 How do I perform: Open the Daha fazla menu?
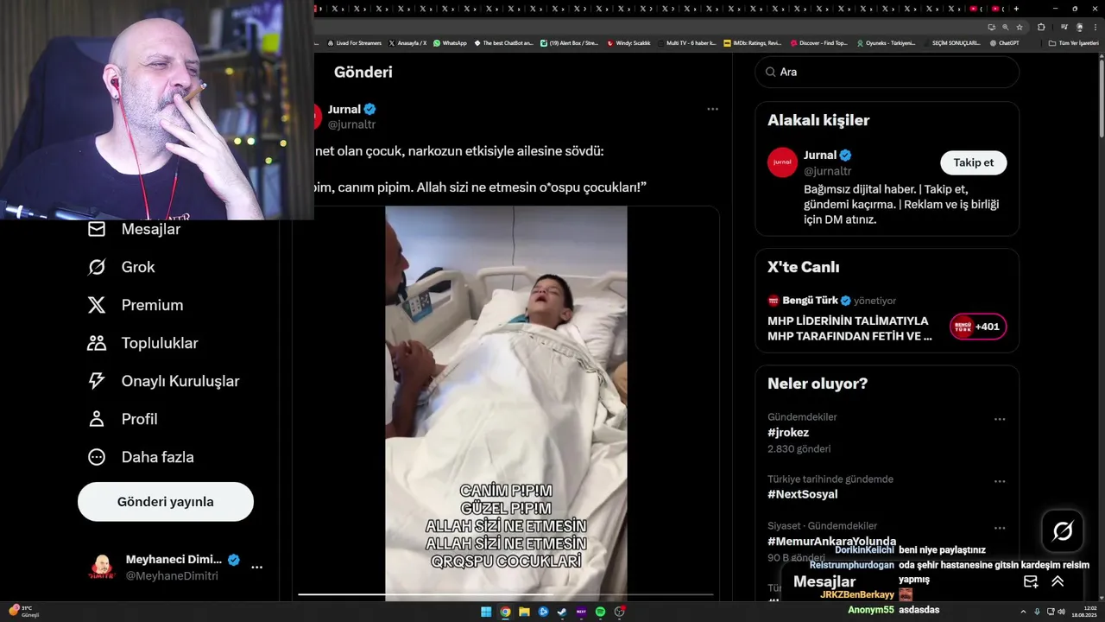pos(140,457)
